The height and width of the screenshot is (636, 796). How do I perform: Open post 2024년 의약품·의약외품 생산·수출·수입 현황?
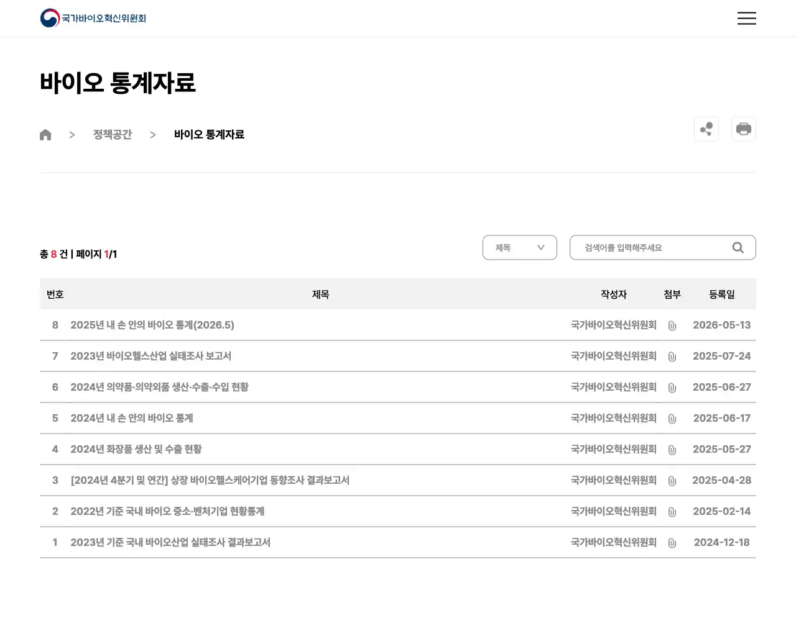point(160,387)
